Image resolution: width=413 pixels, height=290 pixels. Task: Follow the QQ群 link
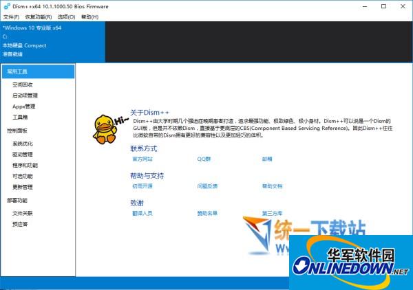click(204, 159)
